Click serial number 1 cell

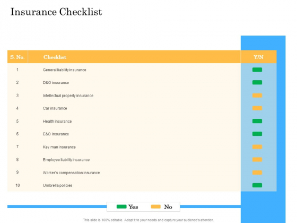click(x=18, y=70)
